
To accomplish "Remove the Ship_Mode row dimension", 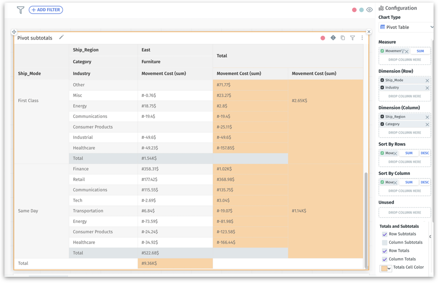I will [x=427, y=81].
